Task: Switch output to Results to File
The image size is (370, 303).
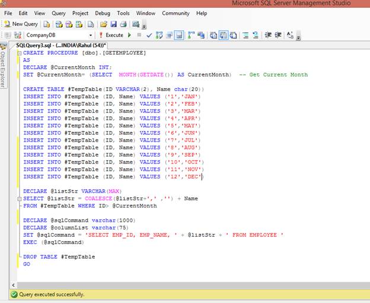Action: click(234, 35)
